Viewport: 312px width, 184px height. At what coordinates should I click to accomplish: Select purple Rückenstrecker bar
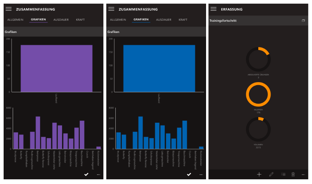[x=99, y=148]
